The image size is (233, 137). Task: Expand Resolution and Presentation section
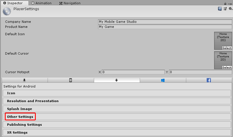pos(117,101)
